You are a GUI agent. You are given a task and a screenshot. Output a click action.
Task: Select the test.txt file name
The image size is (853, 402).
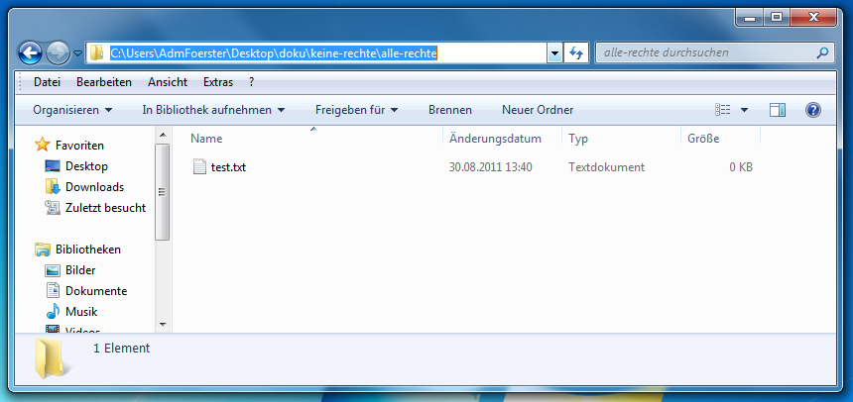(228, 167)
